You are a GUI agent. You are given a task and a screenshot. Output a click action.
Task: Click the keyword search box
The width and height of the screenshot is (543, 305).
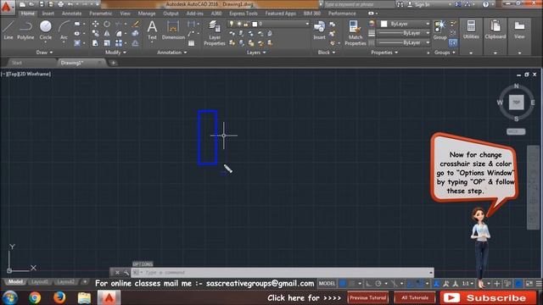(358, 4)
